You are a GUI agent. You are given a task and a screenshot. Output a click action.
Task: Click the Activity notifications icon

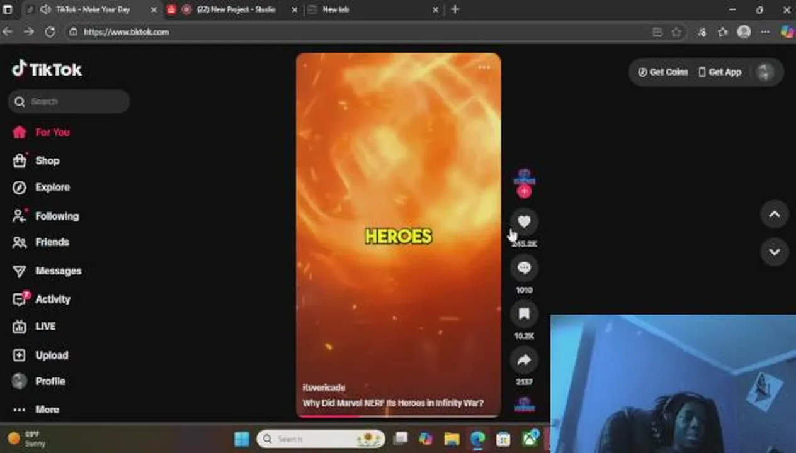click(20, 299)
